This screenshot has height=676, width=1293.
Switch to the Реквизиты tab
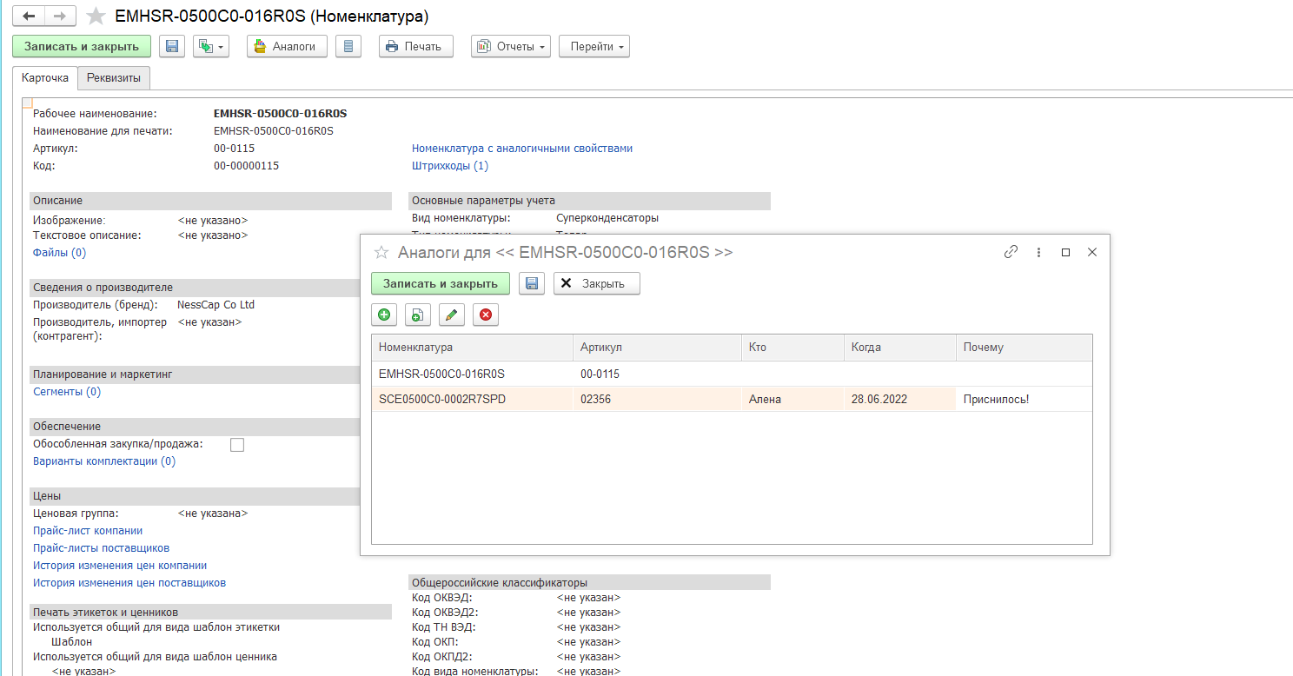(x=114, y=77)
